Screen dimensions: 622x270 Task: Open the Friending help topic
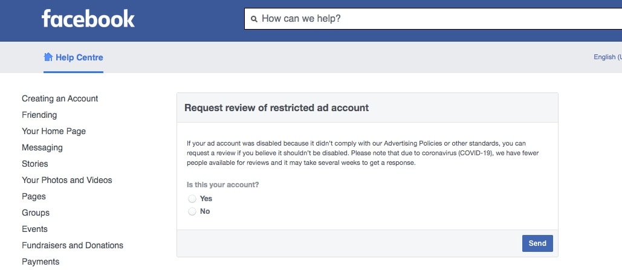39,115
